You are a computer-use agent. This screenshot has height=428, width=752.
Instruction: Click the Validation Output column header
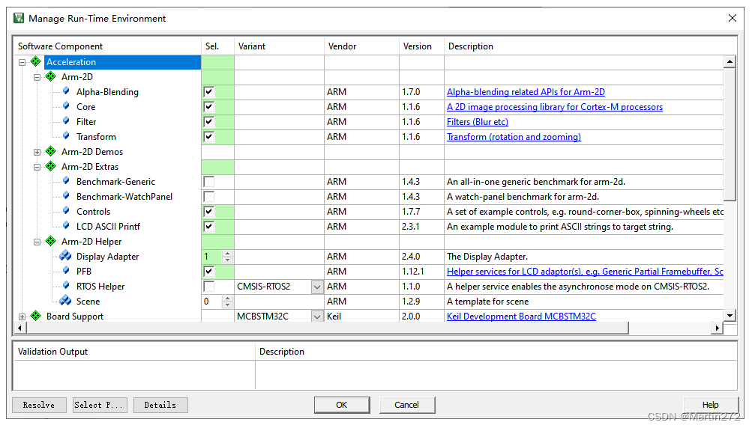tap(133, 352)
